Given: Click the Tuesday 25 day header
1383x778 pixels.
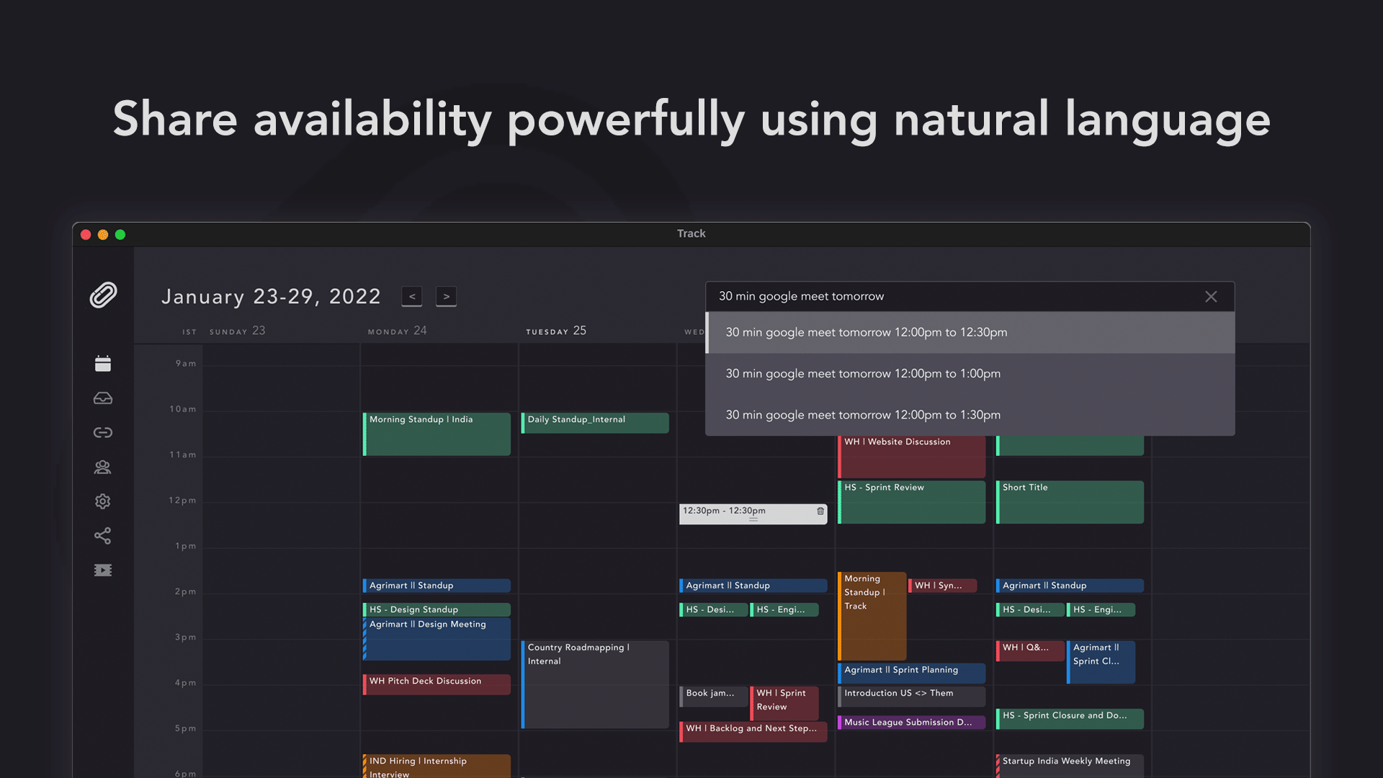Looking at the screenshot, I should [556, 331].
